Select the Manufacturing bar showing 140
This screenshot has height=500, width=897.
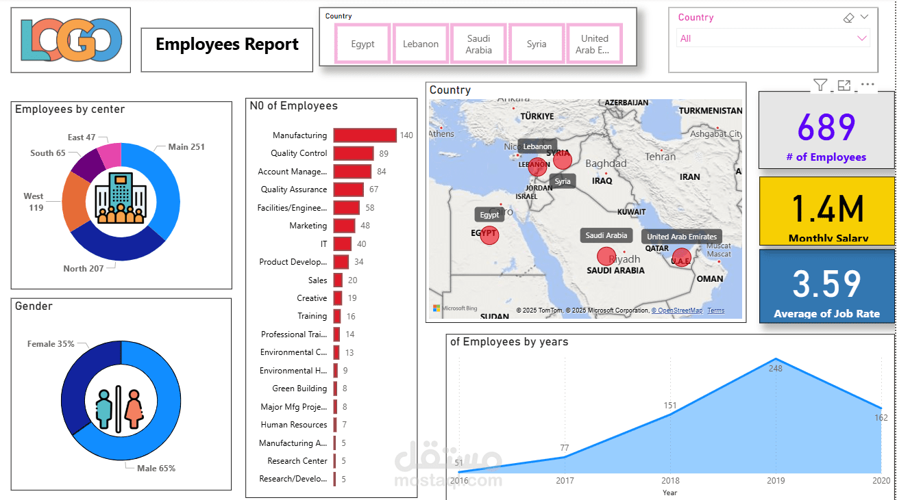point(363,135)
